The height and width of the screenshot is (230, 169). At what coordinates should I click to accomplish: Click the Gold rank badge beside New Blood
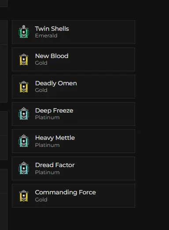[x=24, y=59]
